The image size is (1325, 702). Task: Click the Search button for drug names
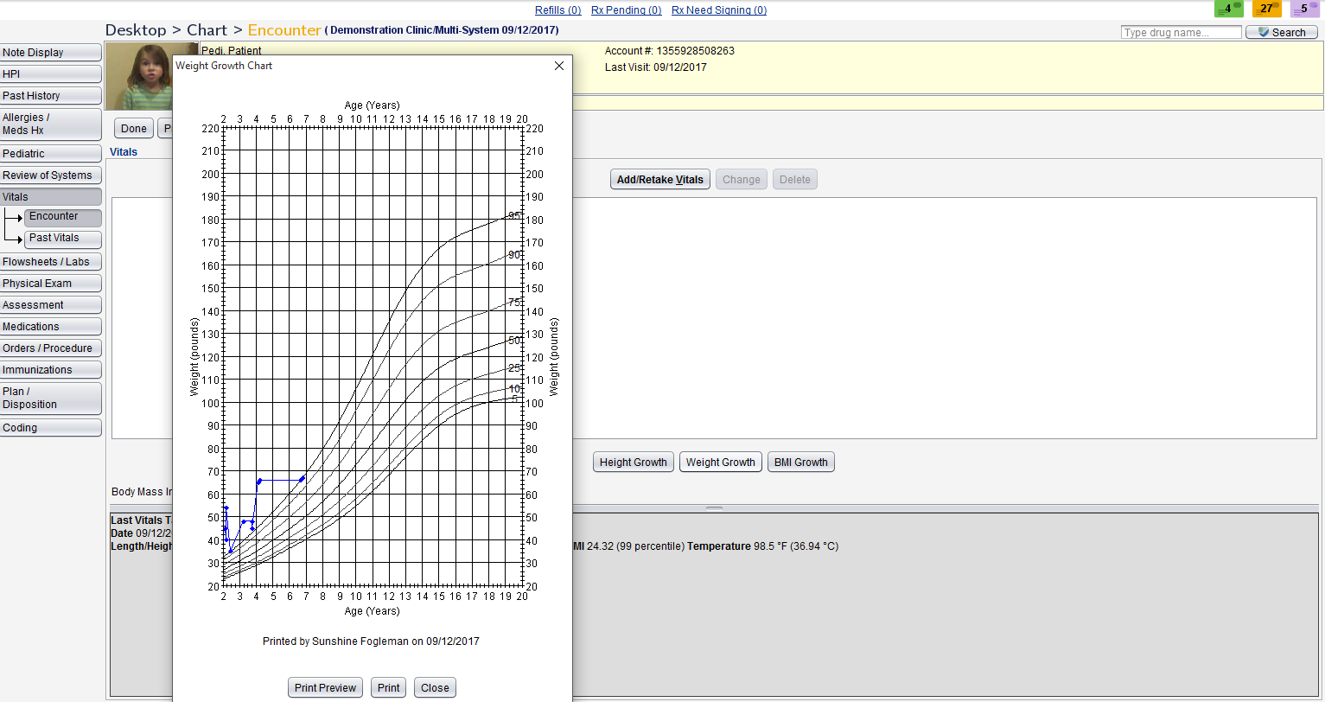point(1282,32)
